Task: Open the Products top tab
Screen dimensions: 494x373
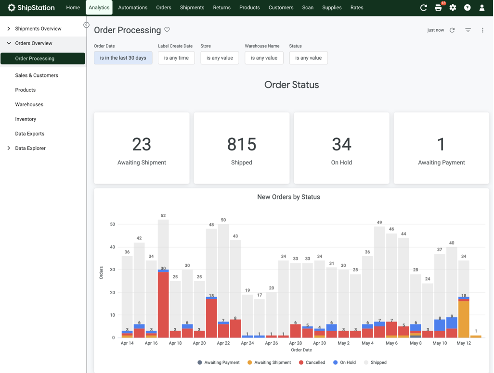Action: [249, 8]
